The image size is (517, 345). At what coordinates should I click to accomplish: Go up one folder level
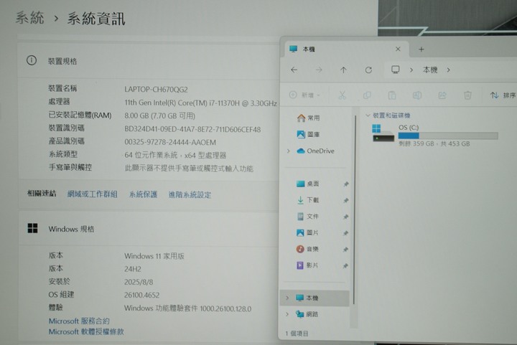coord(343,70)
